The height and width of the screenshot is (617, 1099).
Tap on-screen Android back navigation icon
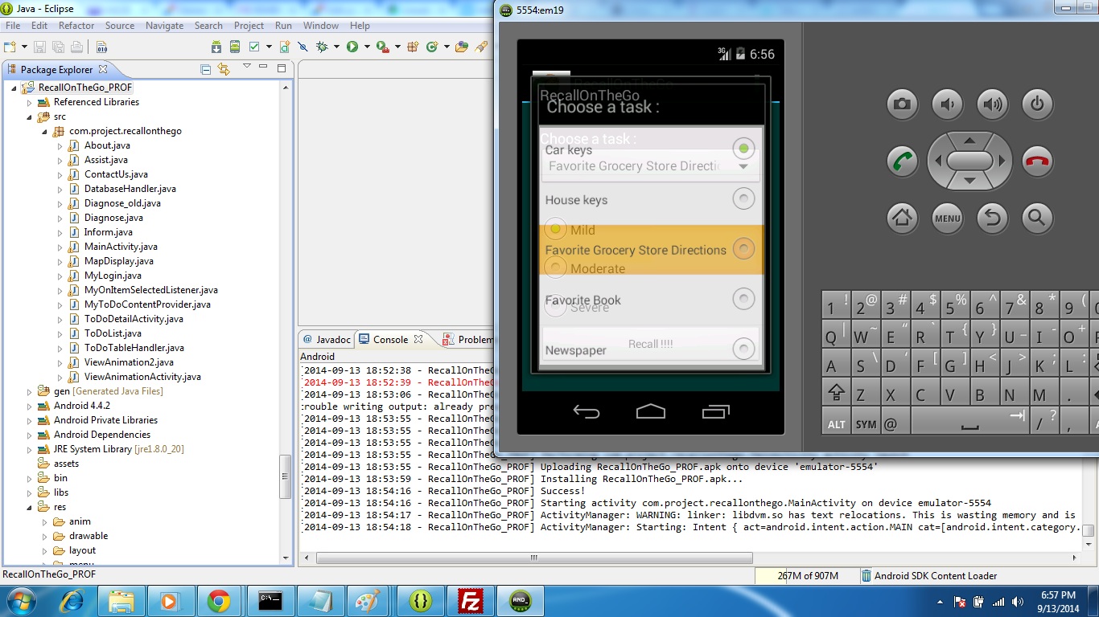coord(587,412)
